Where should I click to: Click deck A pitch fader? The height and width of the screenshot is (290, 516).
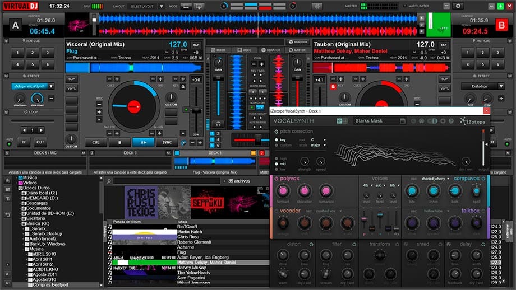196,111
